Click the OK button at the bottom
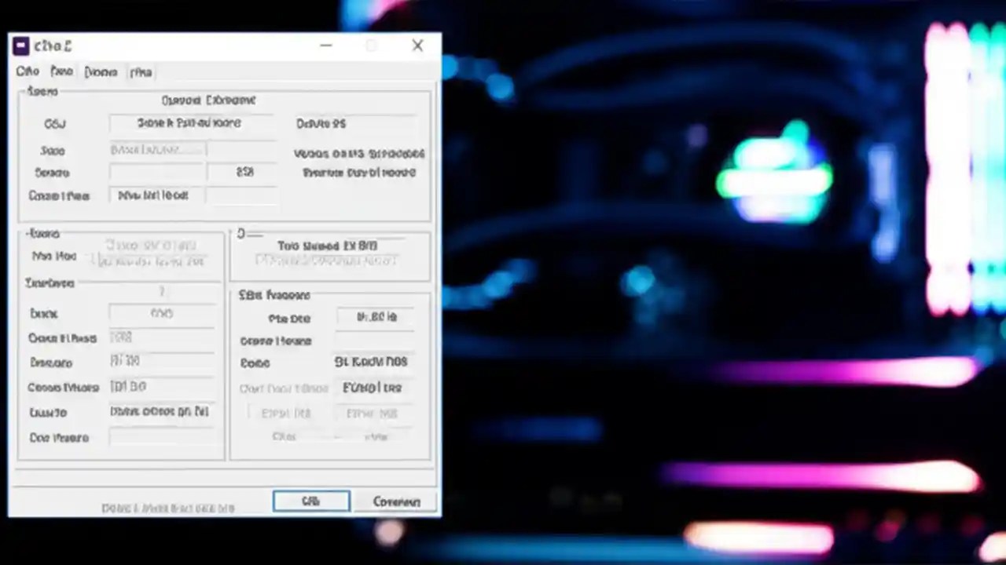The width and height of the screenshot is (1006, 565). tap(310, 501)
